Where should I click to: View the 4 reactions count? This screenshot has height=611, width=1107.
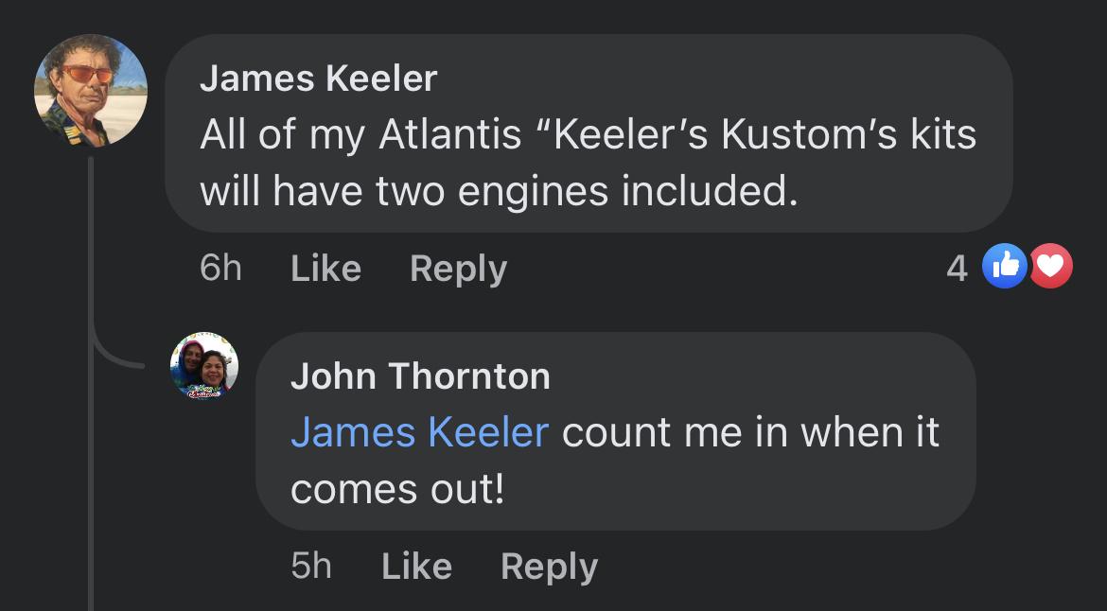point(957,268)
